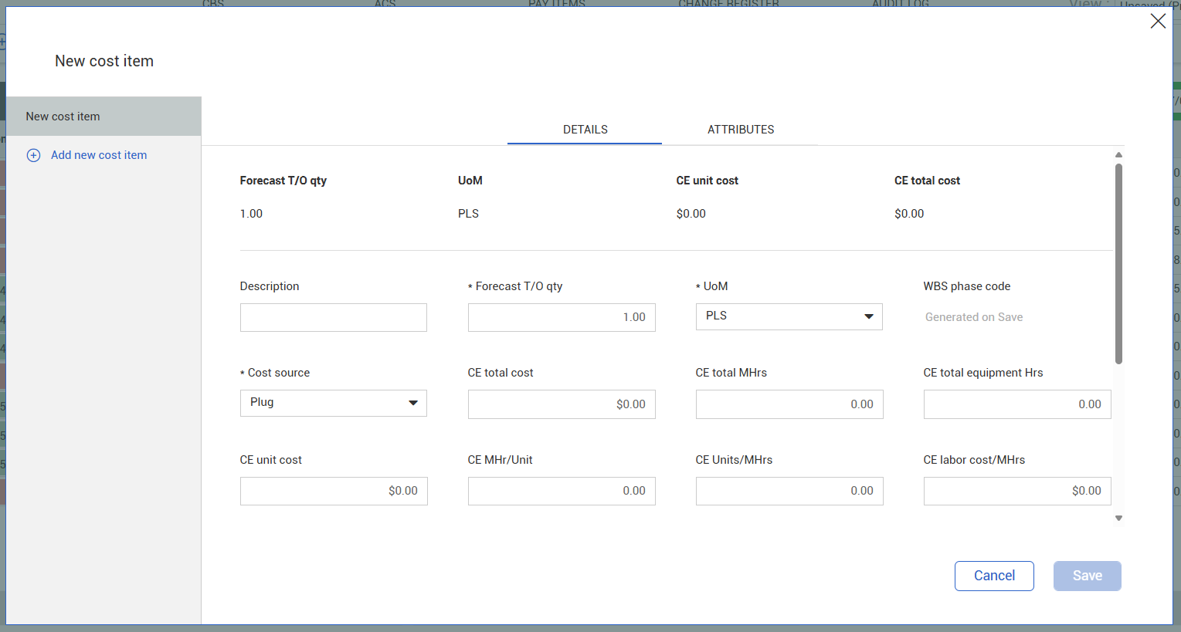Open the UoM dropdown showing PLS
Viewport: 1181px width, 632px height.
click(x=789, y=316)
